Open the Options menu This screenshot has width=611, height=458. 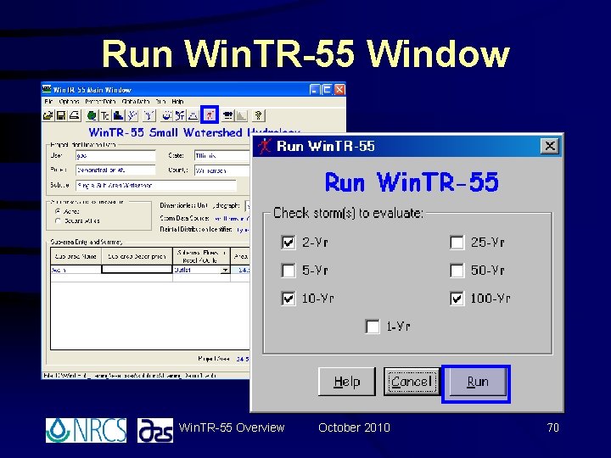point(69,101)
